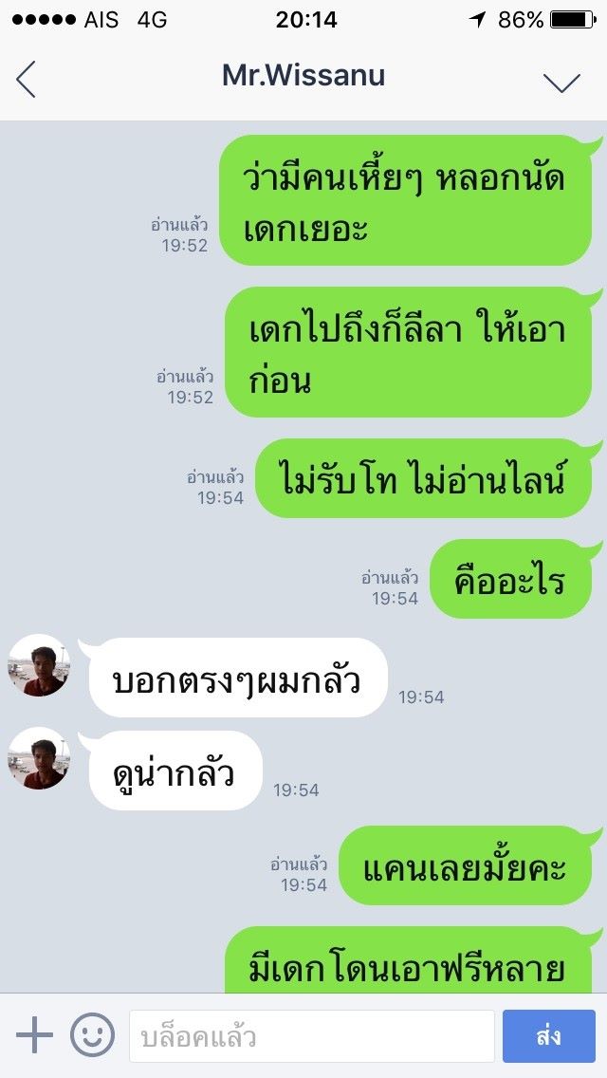Select the bubble ไม่รับโท ไม่อ่านไลน์
The height and width of the screenshot is (1078, 607).
[423, 478]
